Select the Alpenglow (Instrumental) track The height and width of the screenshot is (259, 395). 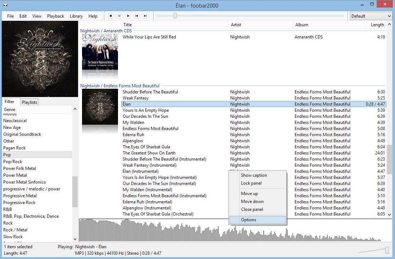click(x=175, y=208)
